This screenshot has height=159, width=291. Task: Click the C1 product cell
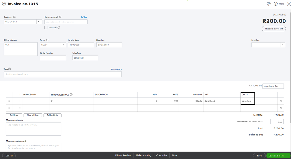(71, 101)
